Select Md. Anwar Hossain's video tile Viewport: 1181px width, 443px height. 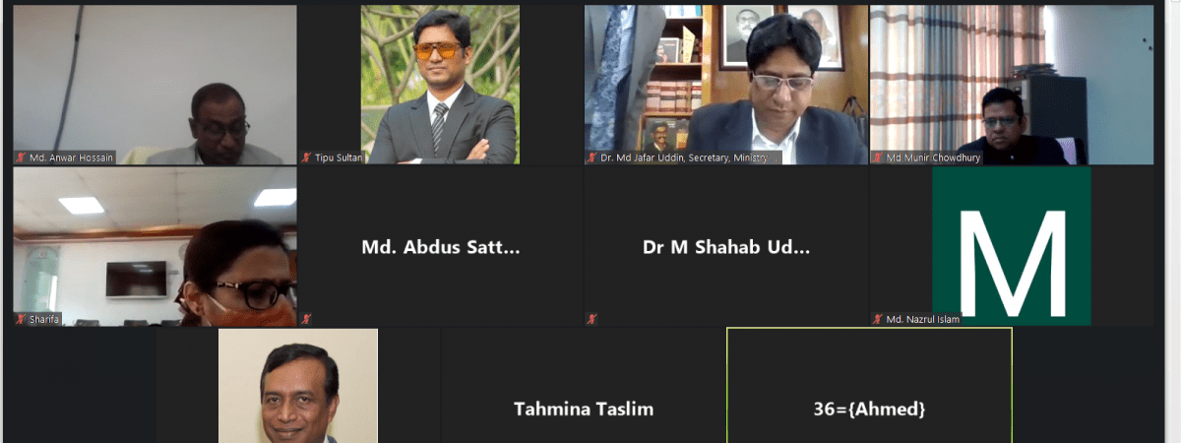(x=155, y=85)
